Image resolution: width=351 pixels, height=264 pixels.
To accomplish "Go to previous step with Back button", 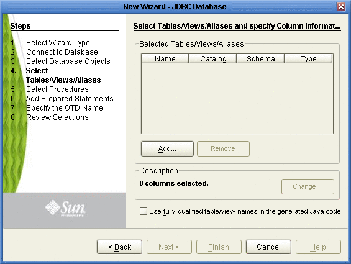I will [119, 247].
